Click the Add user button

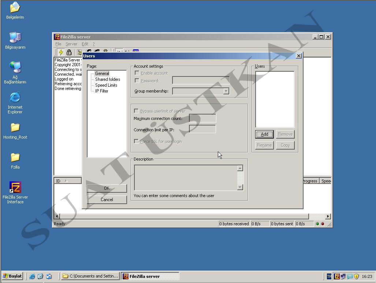tap(264, 134)
